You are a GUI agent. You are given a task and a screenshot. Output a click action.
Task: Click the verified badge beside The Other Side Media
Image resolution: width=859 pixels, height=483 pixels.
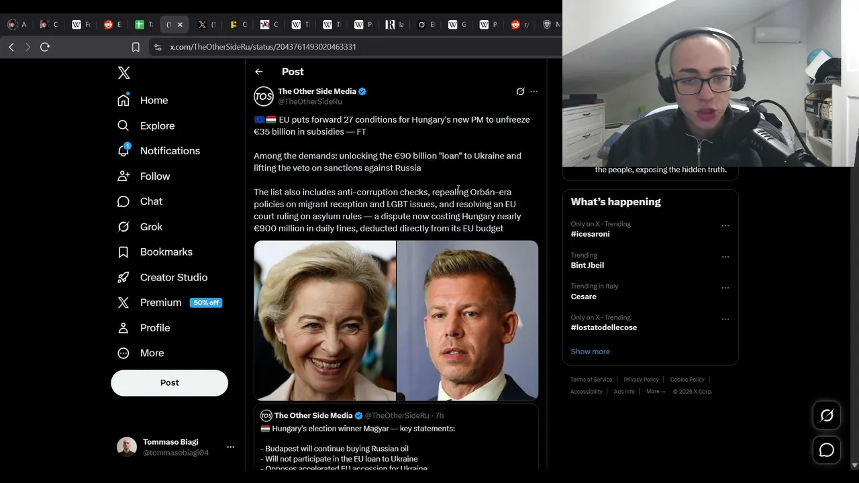pyautogui.click(x=362, y=91)
